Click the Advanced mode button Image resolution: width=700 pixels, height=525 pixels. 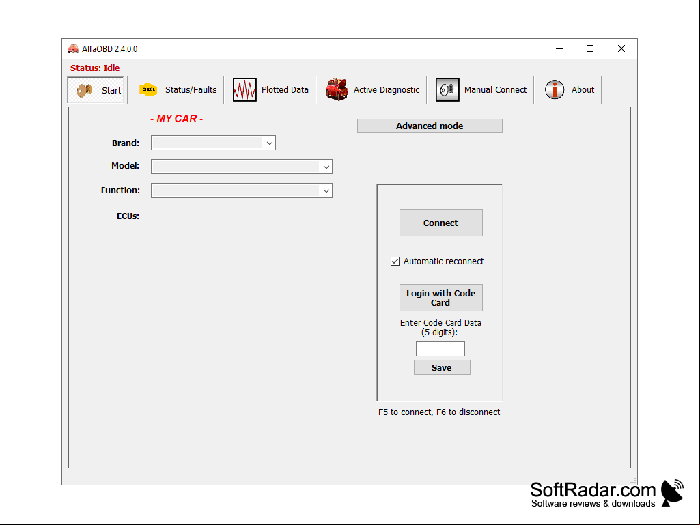coord(430,126)
